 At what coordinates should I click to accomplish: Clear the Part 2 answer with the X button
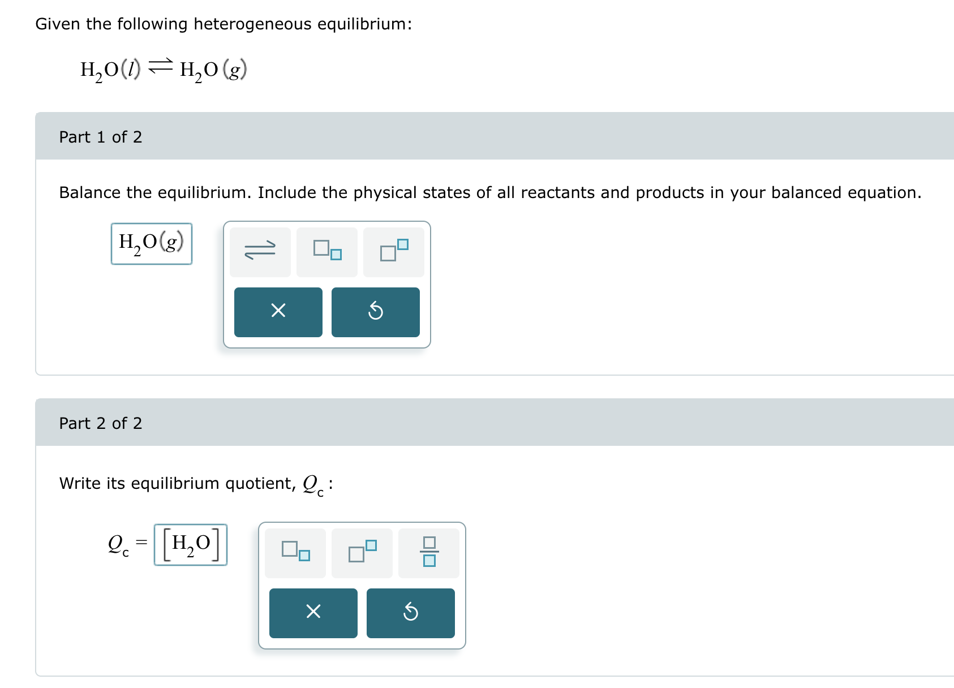tap(312, 613)
